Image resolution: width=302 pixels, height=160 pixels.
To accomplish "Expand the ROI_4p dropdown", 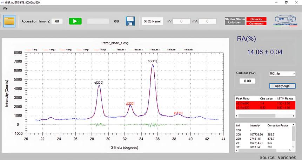I will click(282, 74).
